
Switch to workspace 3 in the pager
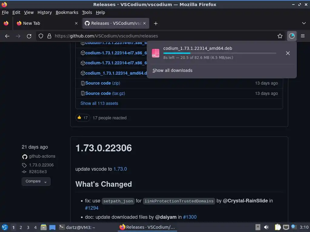pyautogui.click(x=28, y=227)
